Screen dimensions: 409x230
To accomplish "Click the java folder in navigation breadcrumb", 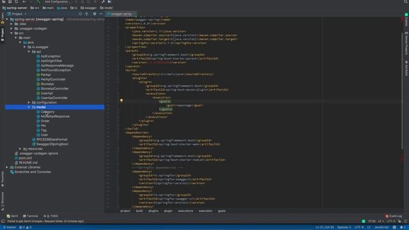I will [x=62, y=8].
